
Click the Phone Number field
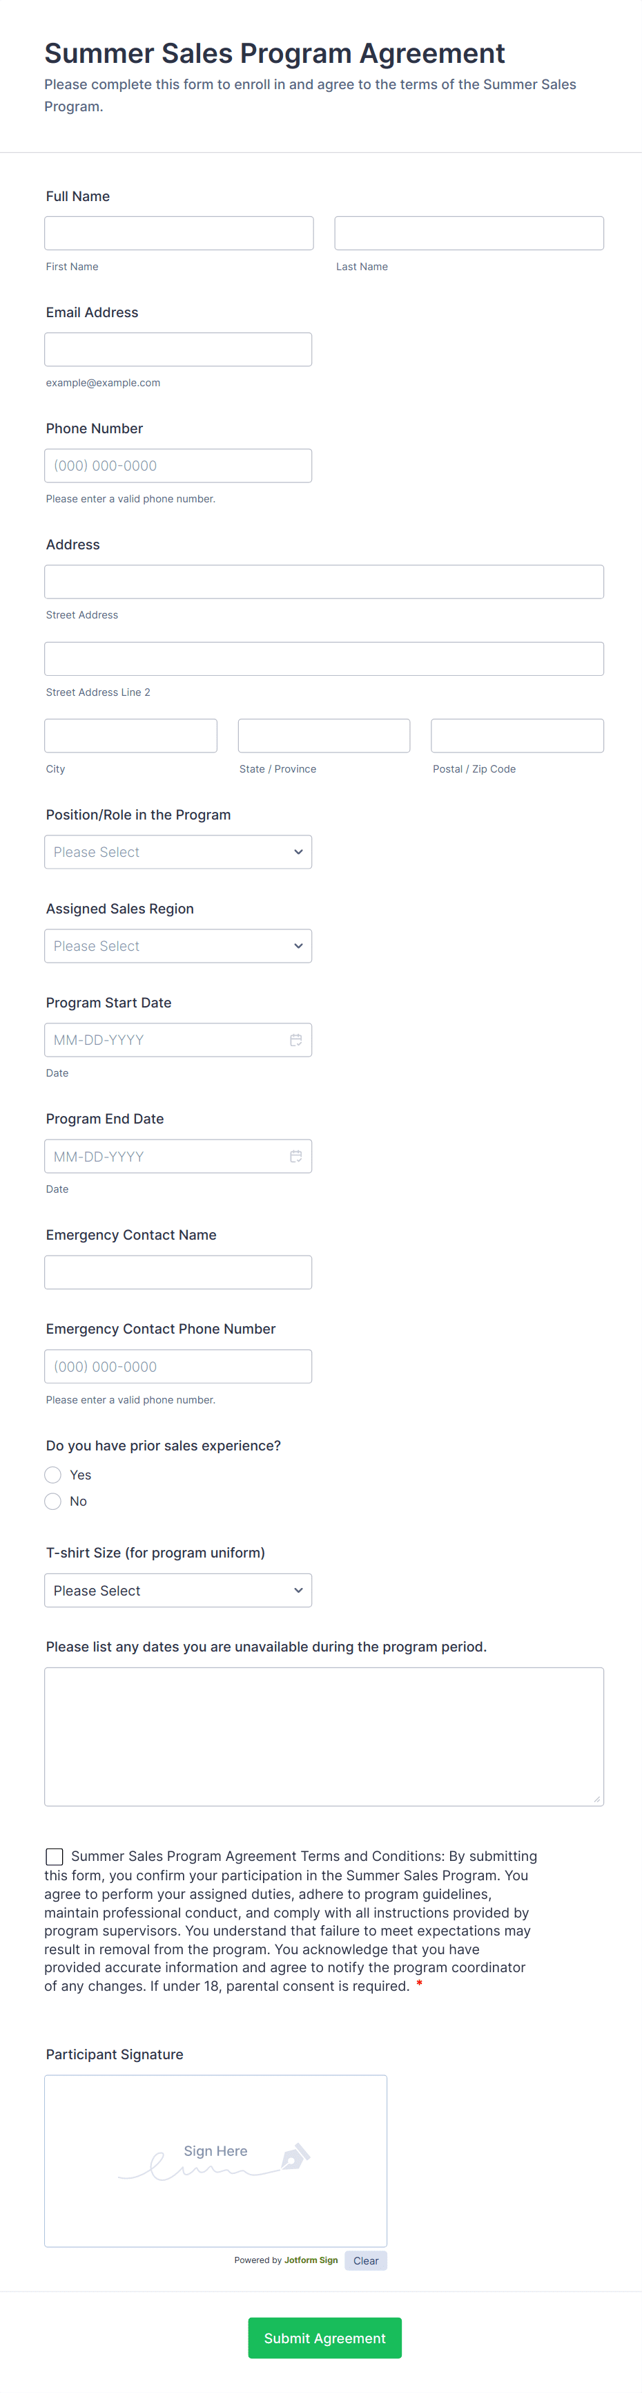[x=178, y=466]
